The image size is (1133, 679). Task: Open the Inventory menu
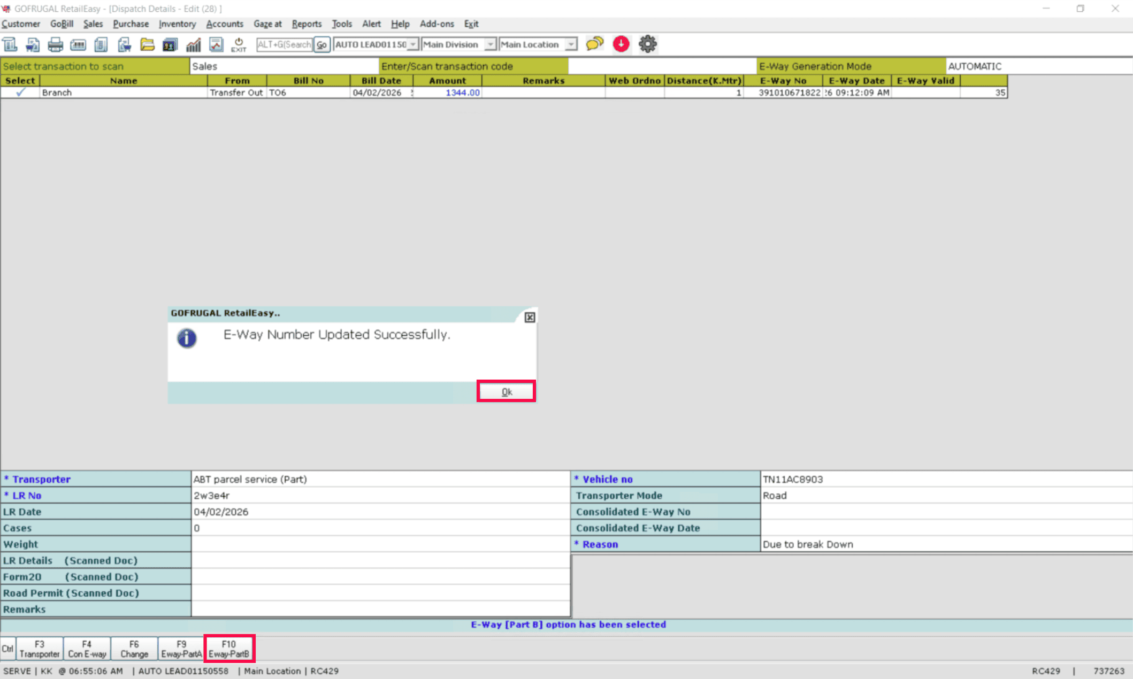177,24
